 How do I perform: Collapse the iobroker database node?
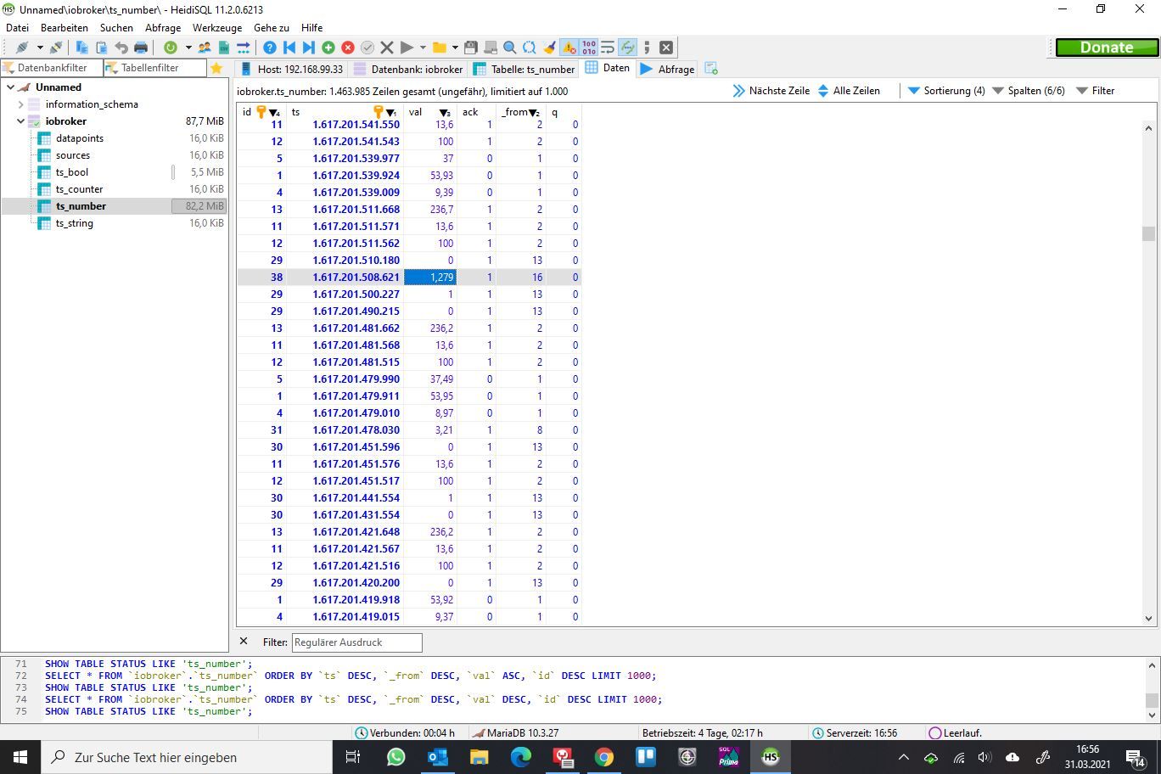click(21, 121)
